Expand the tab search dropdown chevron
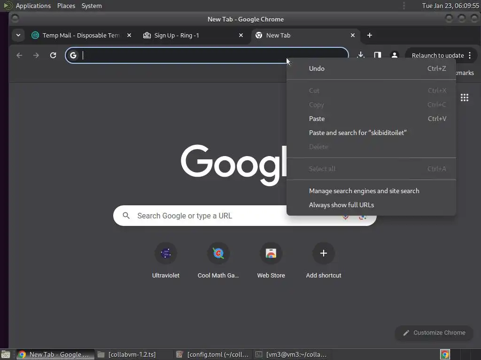The height and width of the screenshot is (360, 481). [18, 35]
